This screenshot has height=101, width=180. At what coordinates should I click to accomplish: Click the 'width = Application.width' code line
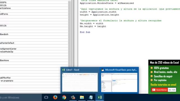pos(98,12)
